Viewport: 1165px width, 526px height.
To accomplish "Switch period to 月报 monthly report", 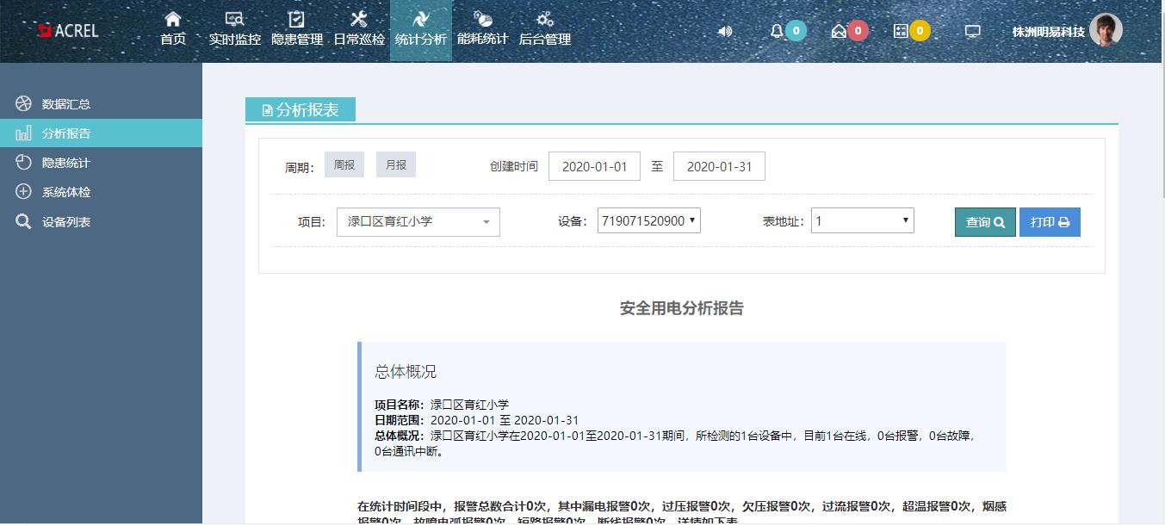I will [x=396, y=164].
